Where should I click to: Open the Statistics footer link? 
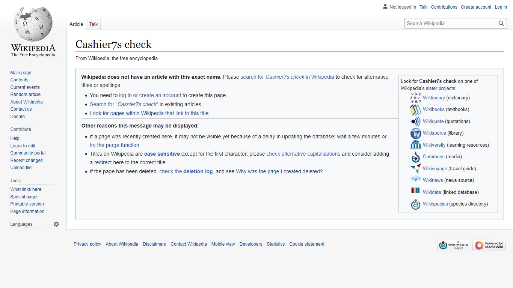pyautogui.click(x=276, y=244)
